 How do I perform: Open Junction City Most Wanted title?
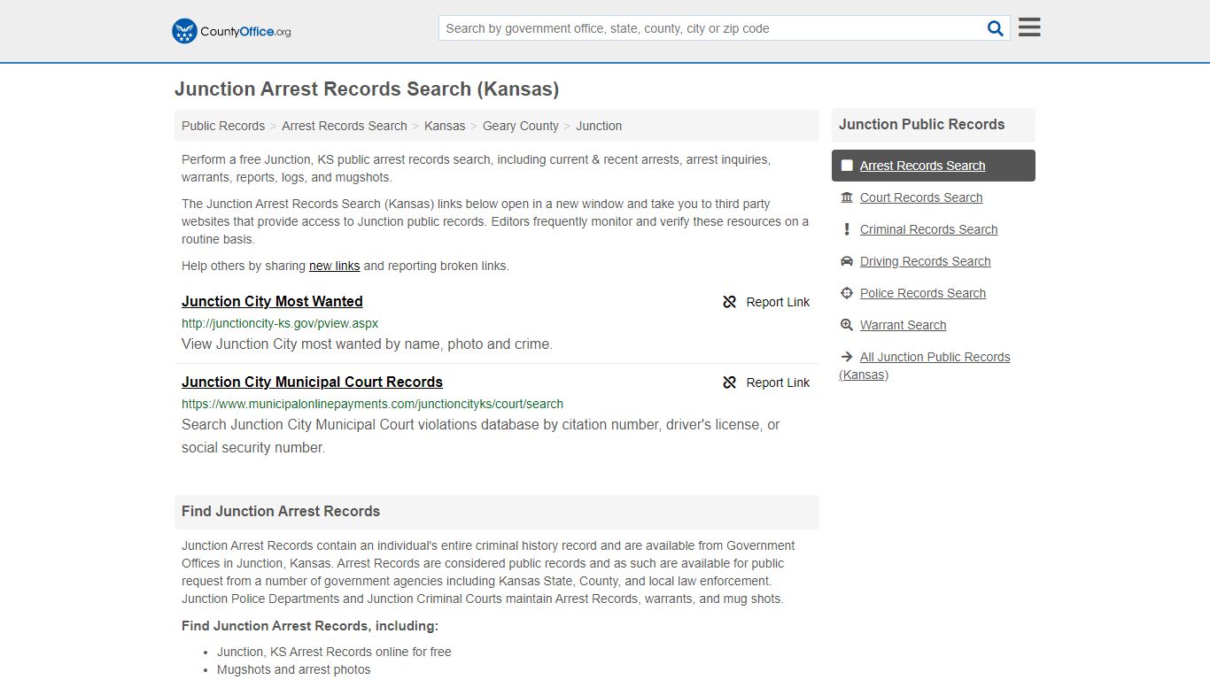(272, 301)
